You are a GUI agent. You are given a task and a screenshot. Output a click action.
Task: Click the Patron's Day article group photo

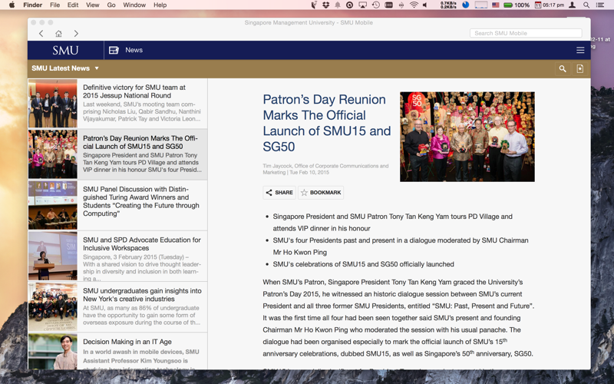point(467,137)
